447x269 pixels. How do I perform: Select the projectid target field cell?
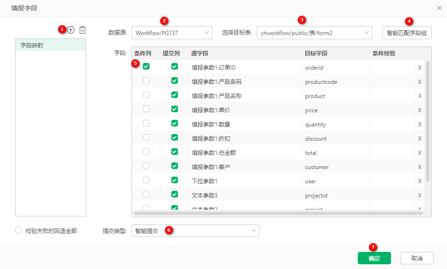pos(336,196)
